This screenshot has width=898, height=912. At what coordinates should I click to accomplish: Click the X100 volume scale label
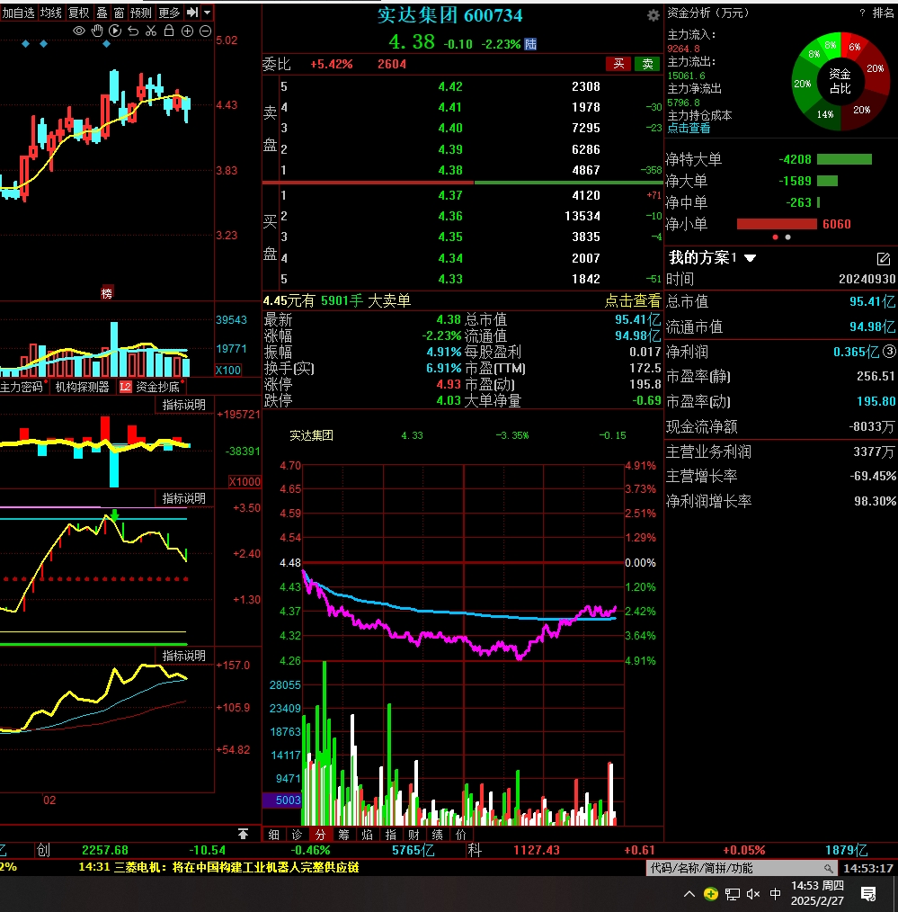(x=227, y=370)
